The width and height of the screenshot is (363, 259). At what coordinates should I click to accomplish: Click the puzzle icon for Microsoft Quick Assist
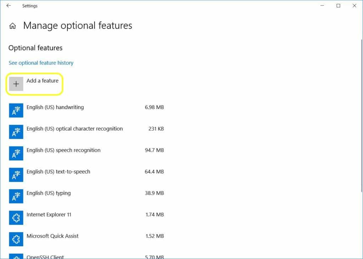tap(16, 239)
